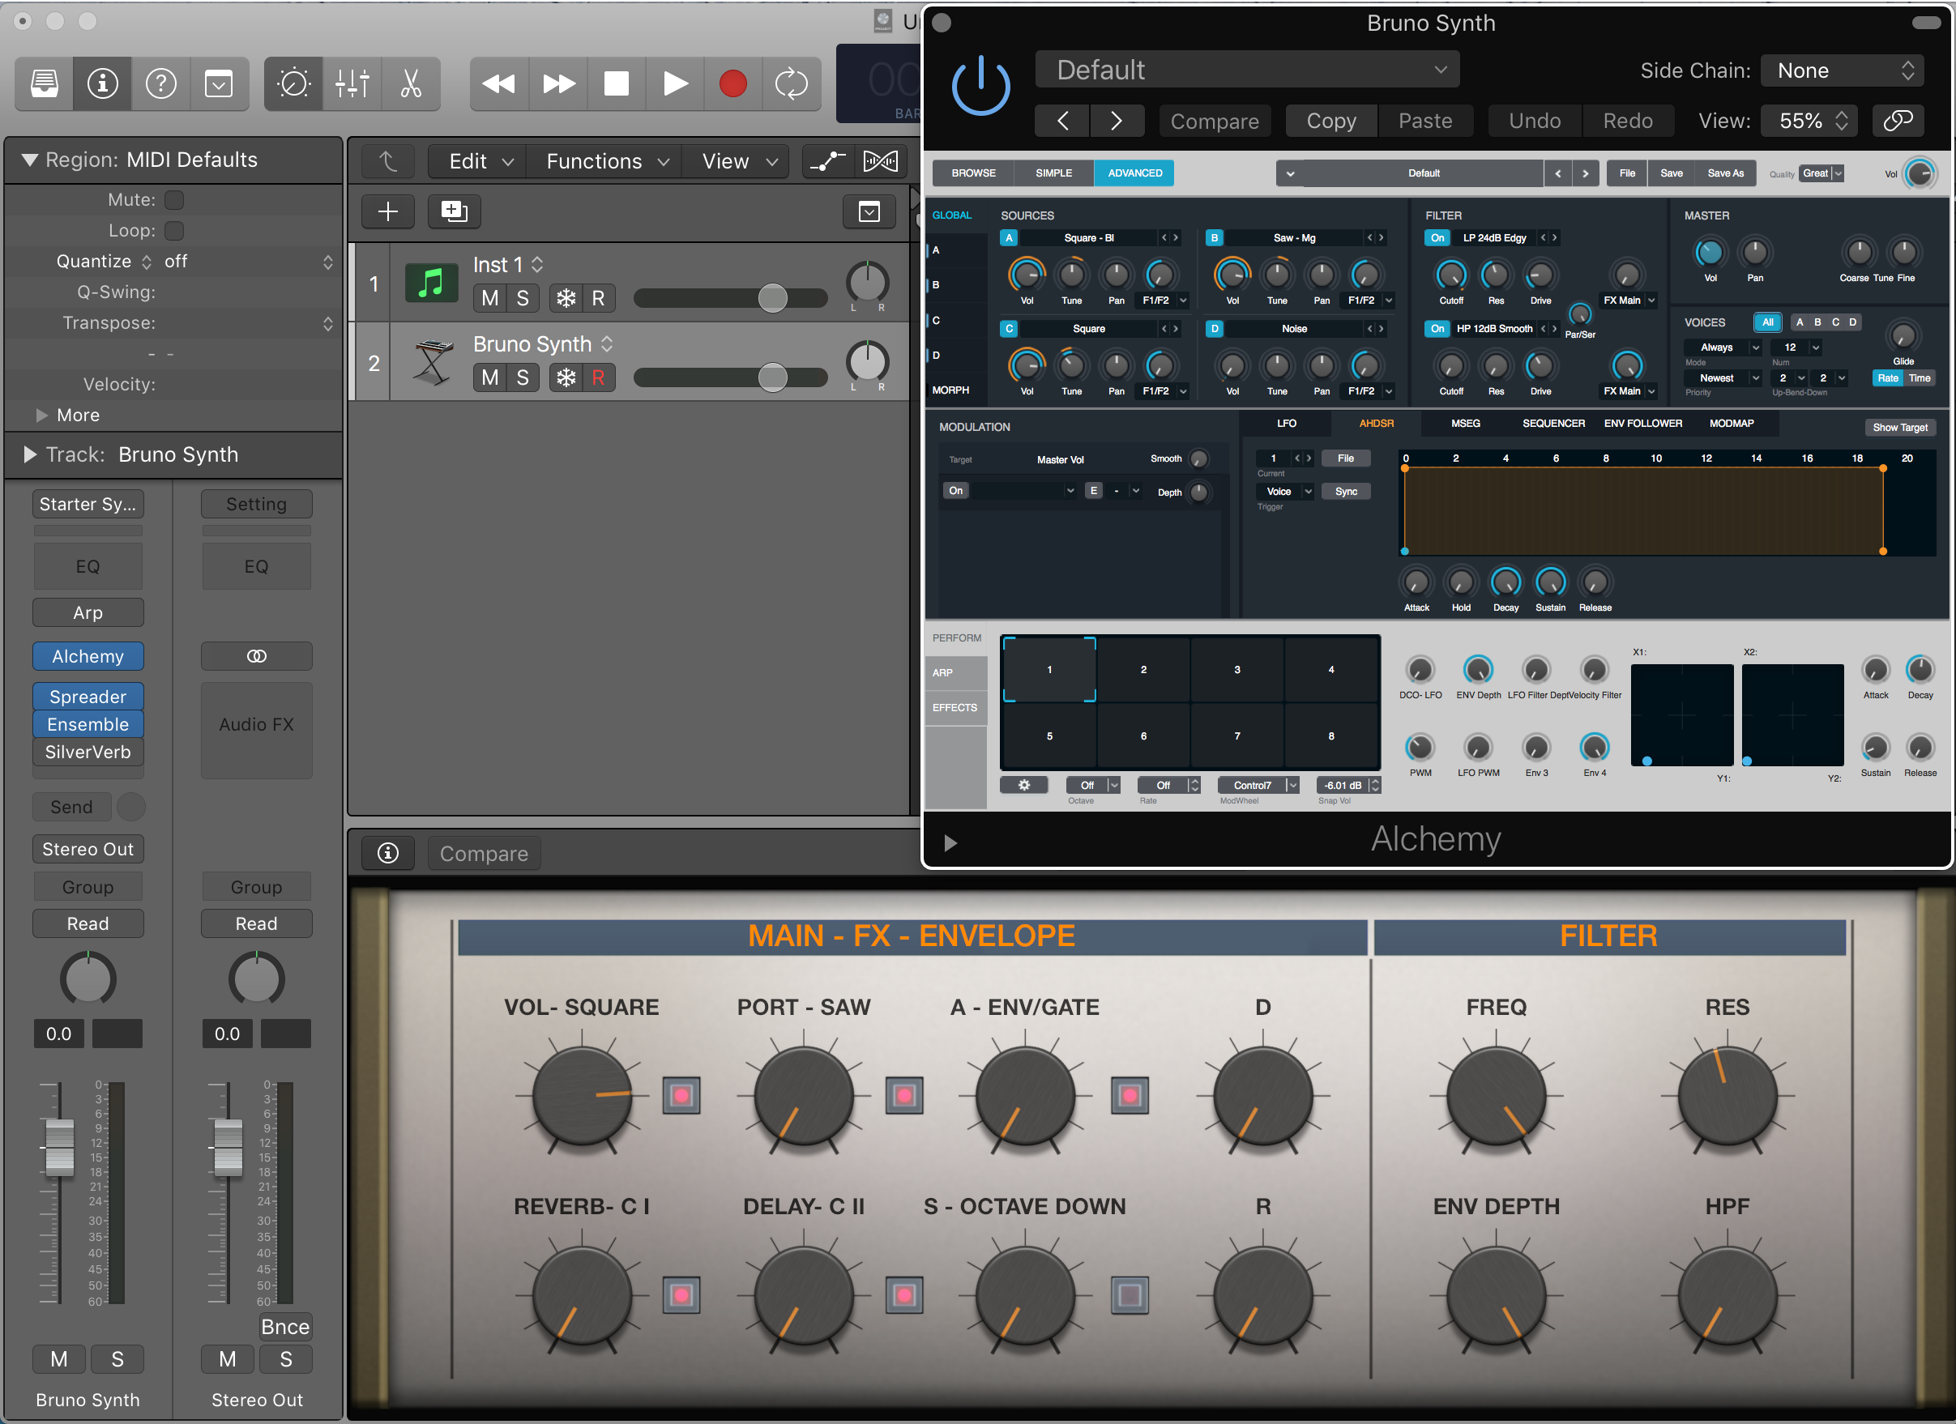Toggle the LP 24dB Edgy filter On
Image resolution: width=1956 pixels, height=1424 pixels.
(x=1437, y=238)
